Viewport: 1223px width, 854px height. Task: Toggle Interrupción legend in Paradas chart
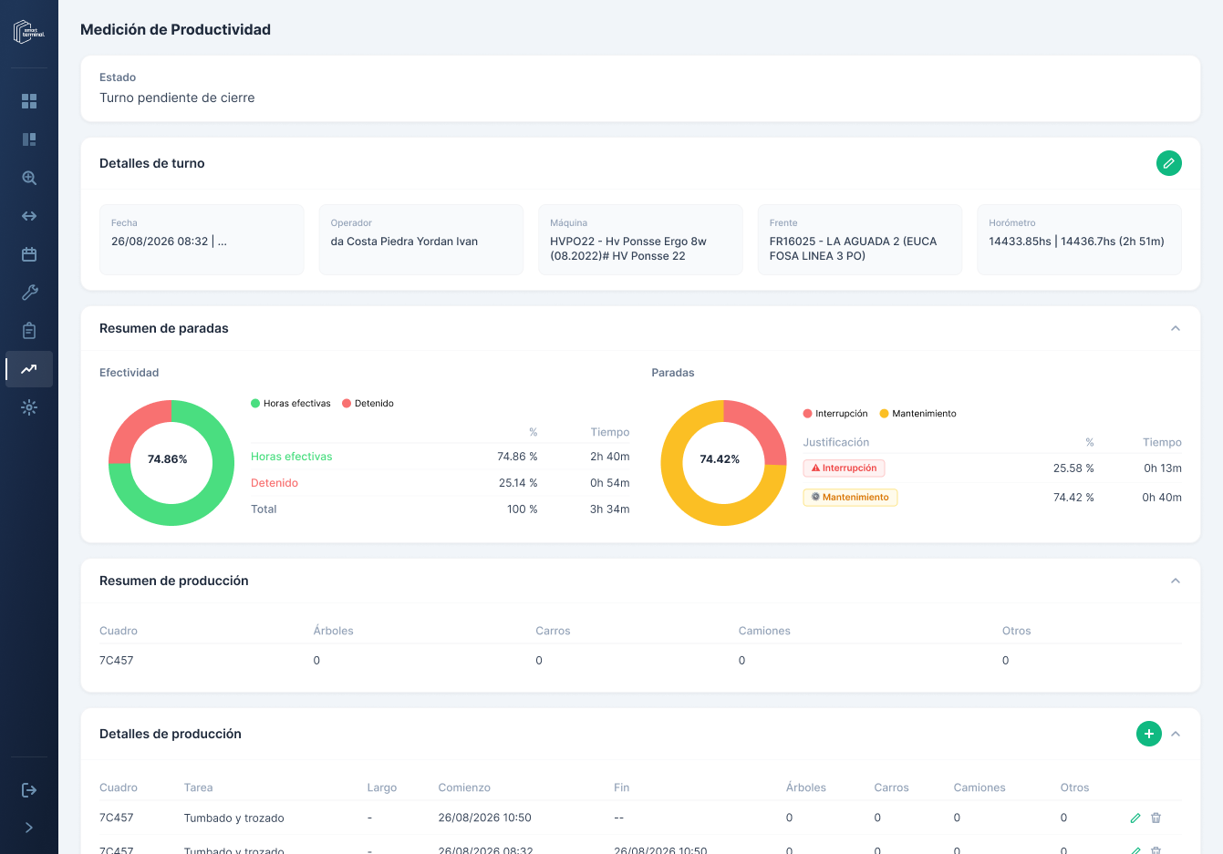pyautogui.click(x=835, y=414)
